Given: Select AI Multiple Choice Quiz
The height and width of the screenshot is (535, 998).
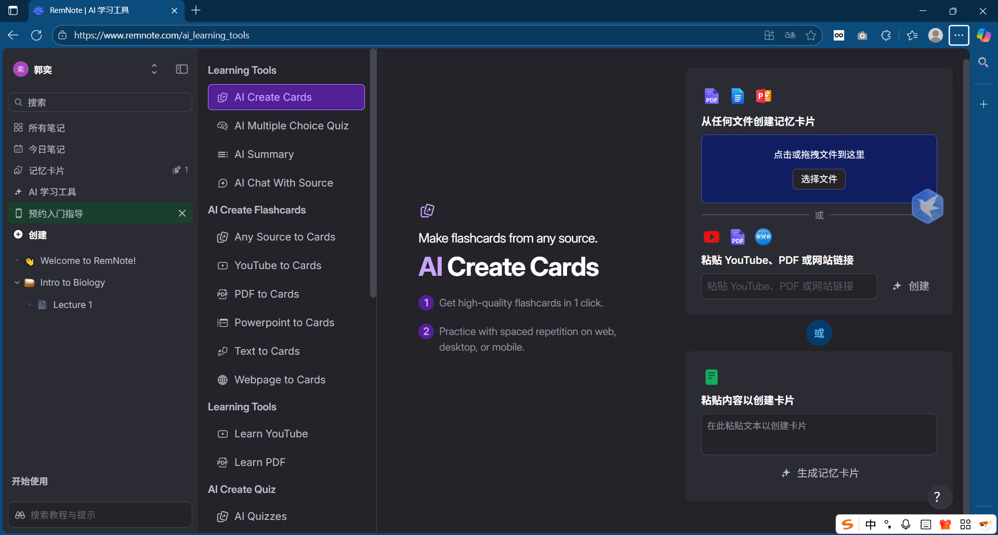Looking at the screenshot, I should (286, 126).
